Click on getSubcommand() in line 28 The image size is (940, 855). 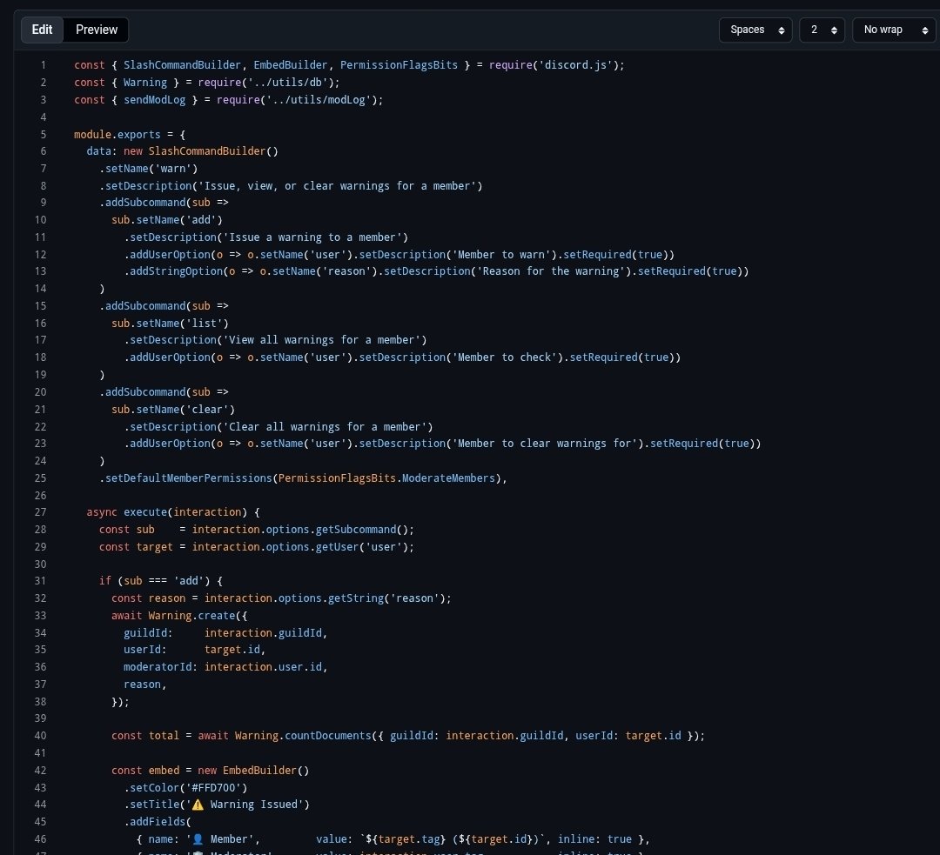coord(362,530)
